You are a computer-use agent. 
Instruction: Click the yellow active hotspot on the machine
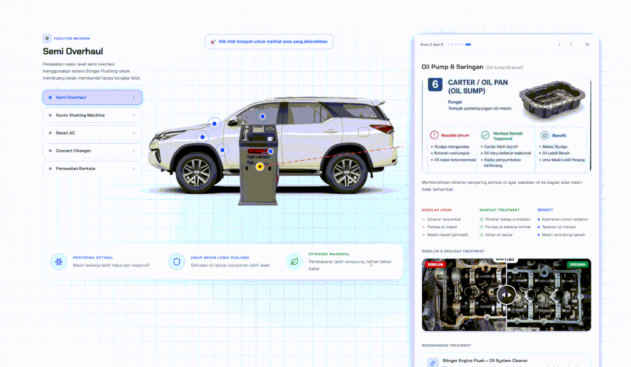260,167
